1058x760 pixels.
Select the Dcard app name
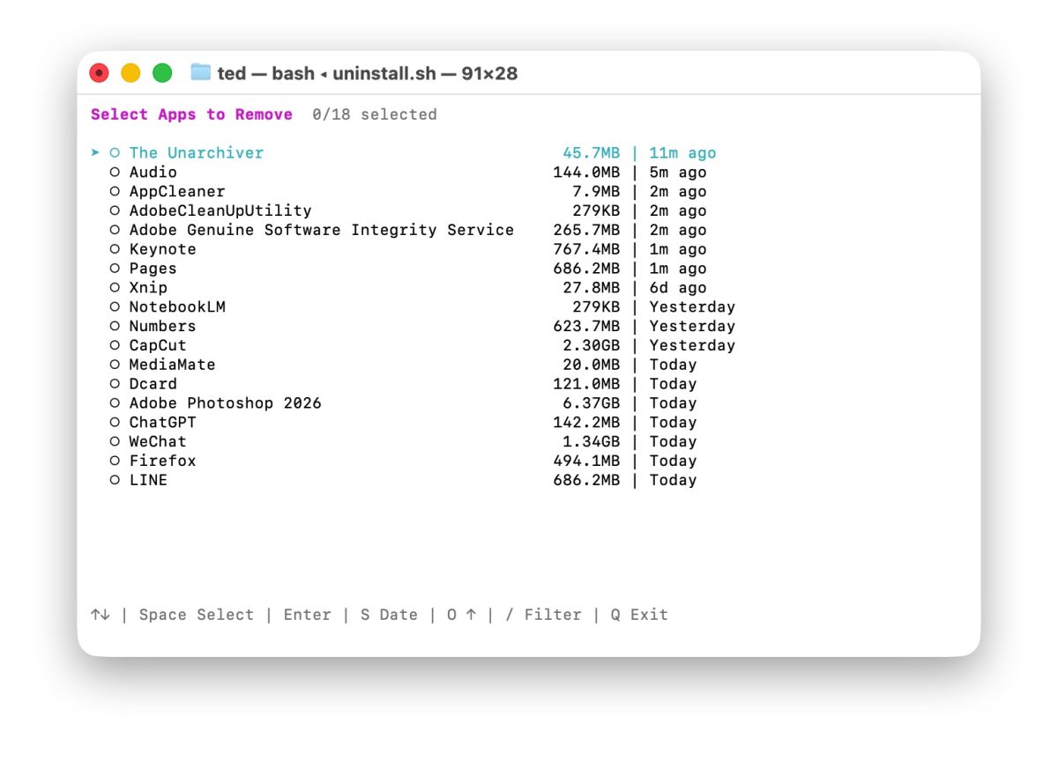click(153, 384)
